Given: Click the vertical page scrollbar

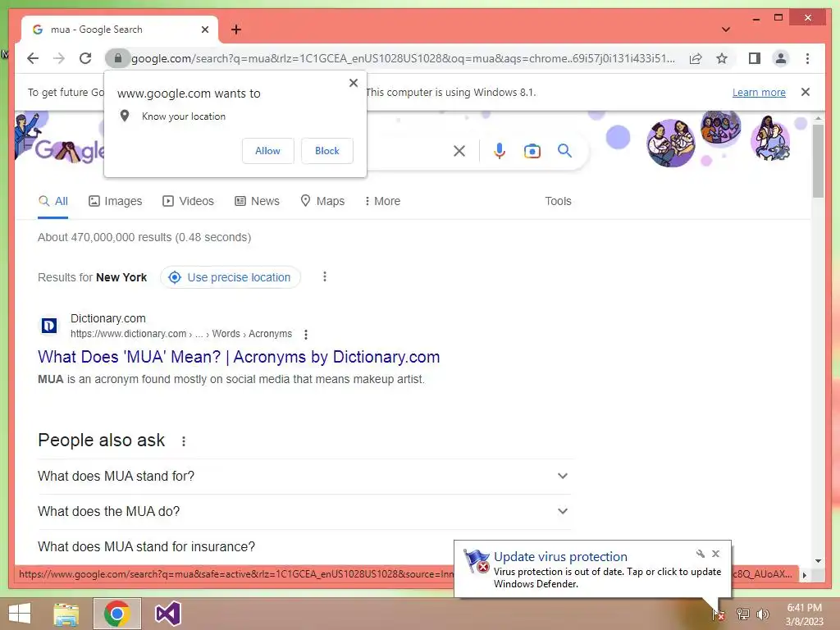Looking at the screenshot, I should (x=818, y=161).
